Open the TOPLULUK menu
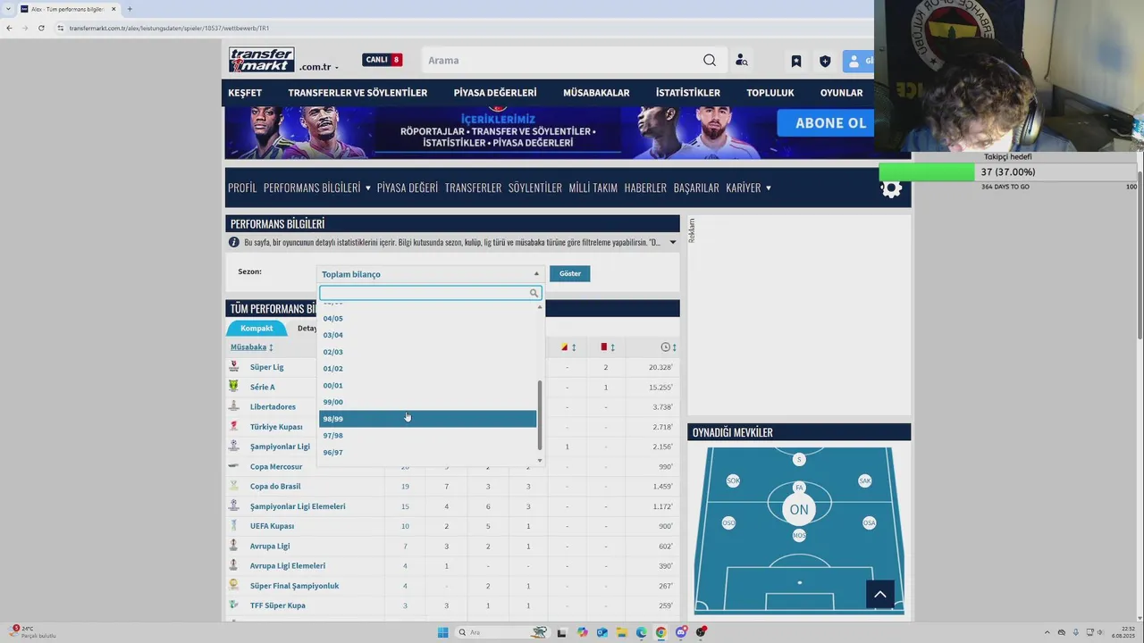Image resolution: width=1144 pixels, height=643 pixels. coord(770,93)
